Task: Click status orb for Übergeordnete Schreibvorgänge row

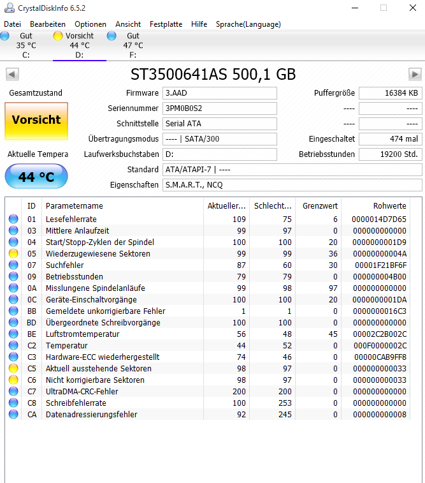Action: (x=13, y=322)
